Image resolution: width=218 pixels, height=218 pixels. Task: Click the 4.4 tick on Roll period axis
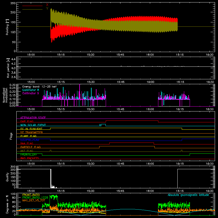pos(13,59)
